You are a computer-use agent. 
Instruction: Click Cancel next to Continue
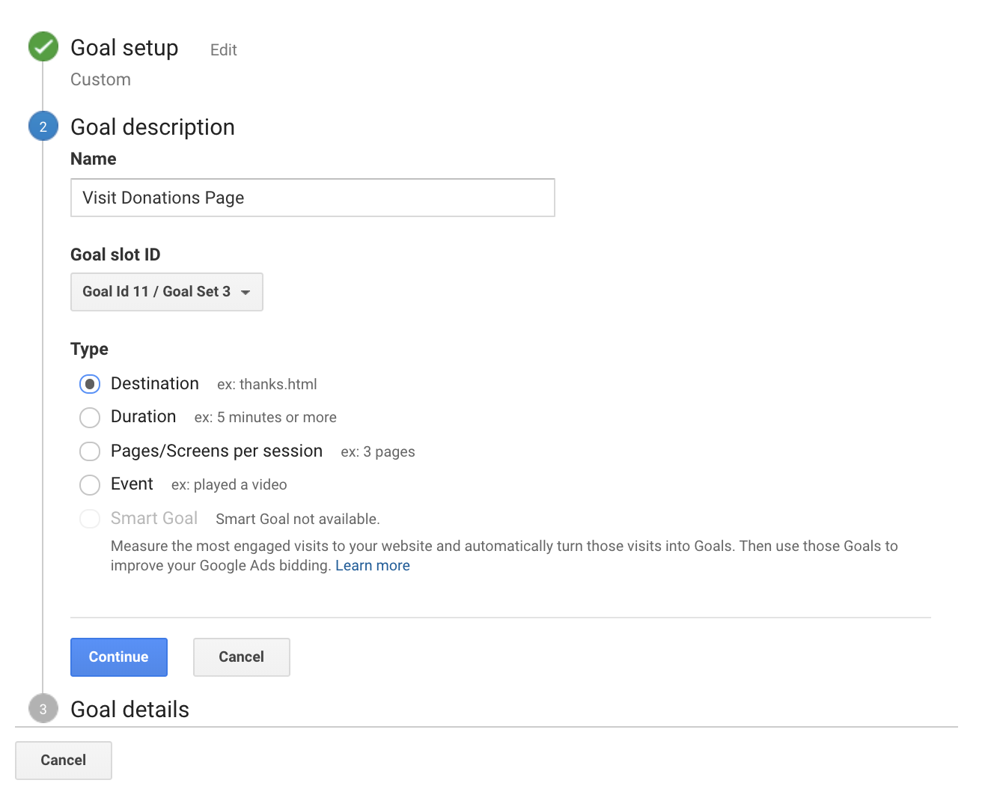[x=242, y=657]
